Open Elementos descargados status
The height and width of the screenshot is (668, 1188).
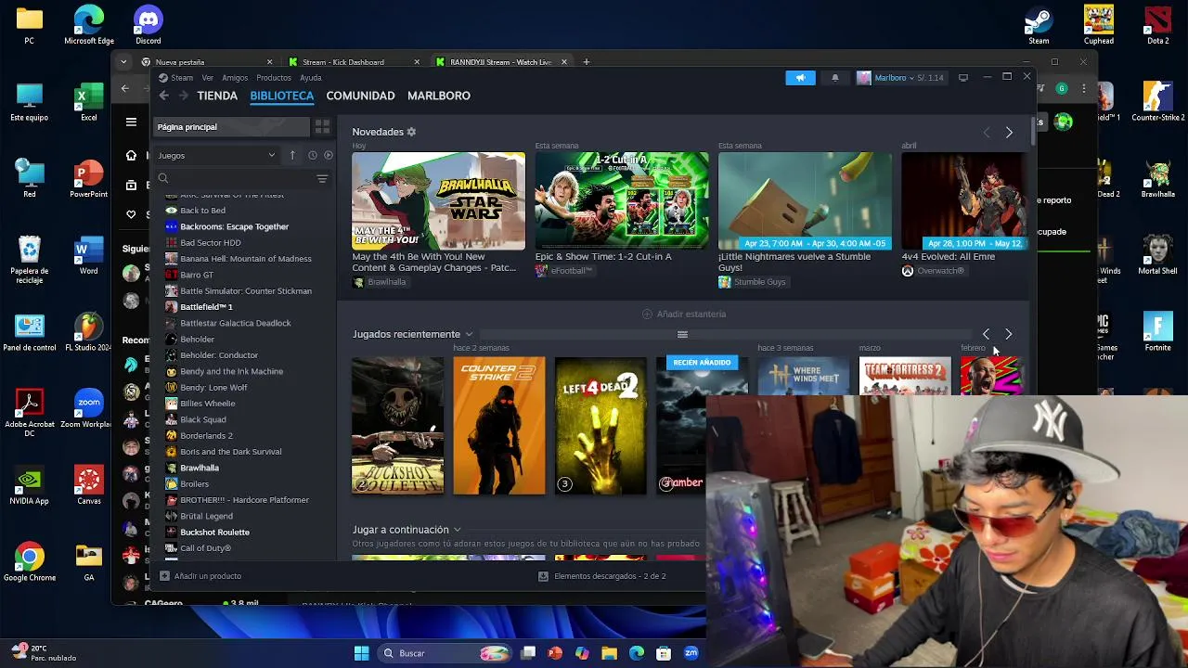(x=602, y=576)
